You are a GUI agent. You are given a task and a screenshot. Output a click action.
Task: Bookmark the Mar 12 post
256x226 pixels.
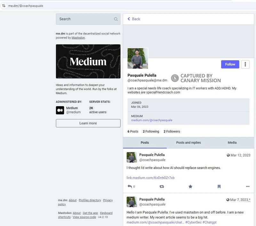[x=219, y=187]
